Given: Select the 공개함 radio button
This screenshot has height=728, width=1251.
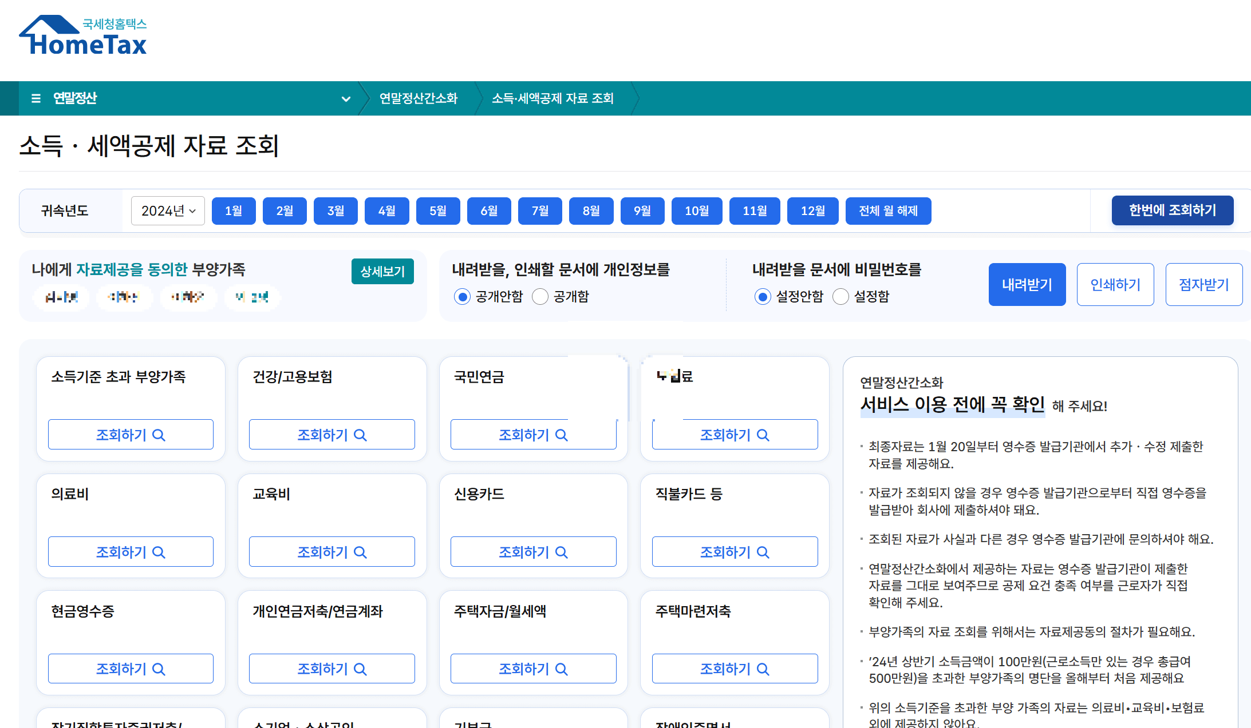Looking at the screenshot, I should (540, 296).
